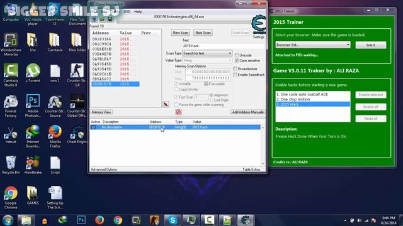The width and height of the screenshot is (403, 226).
Task: Click Enable all in the trainer
Action: point(371,107)
